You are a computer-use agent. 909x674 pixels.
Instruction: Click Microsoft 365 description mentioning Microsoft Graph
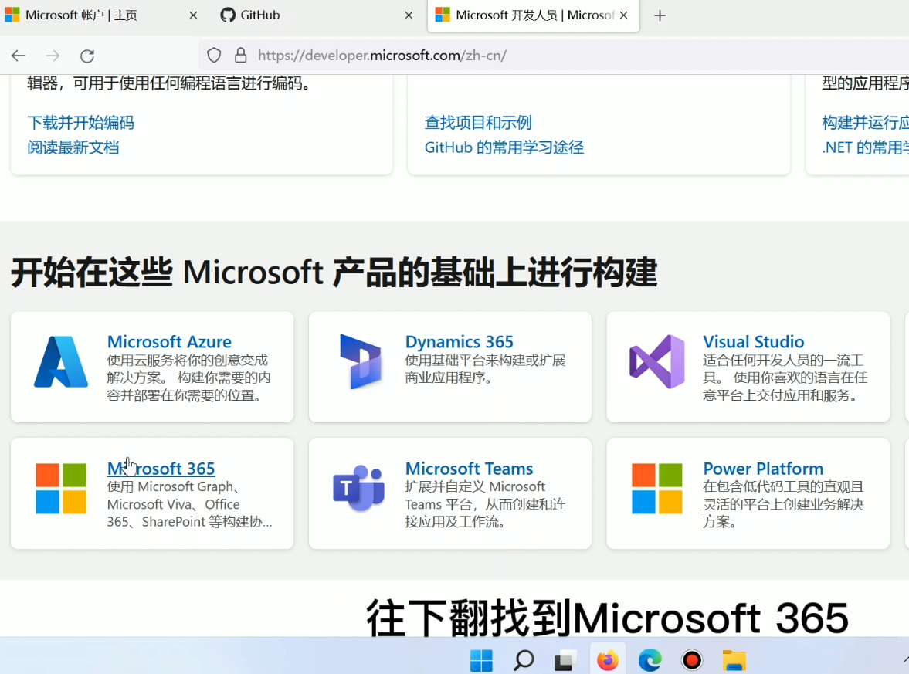pyautogui.click(x=189, y=504)
